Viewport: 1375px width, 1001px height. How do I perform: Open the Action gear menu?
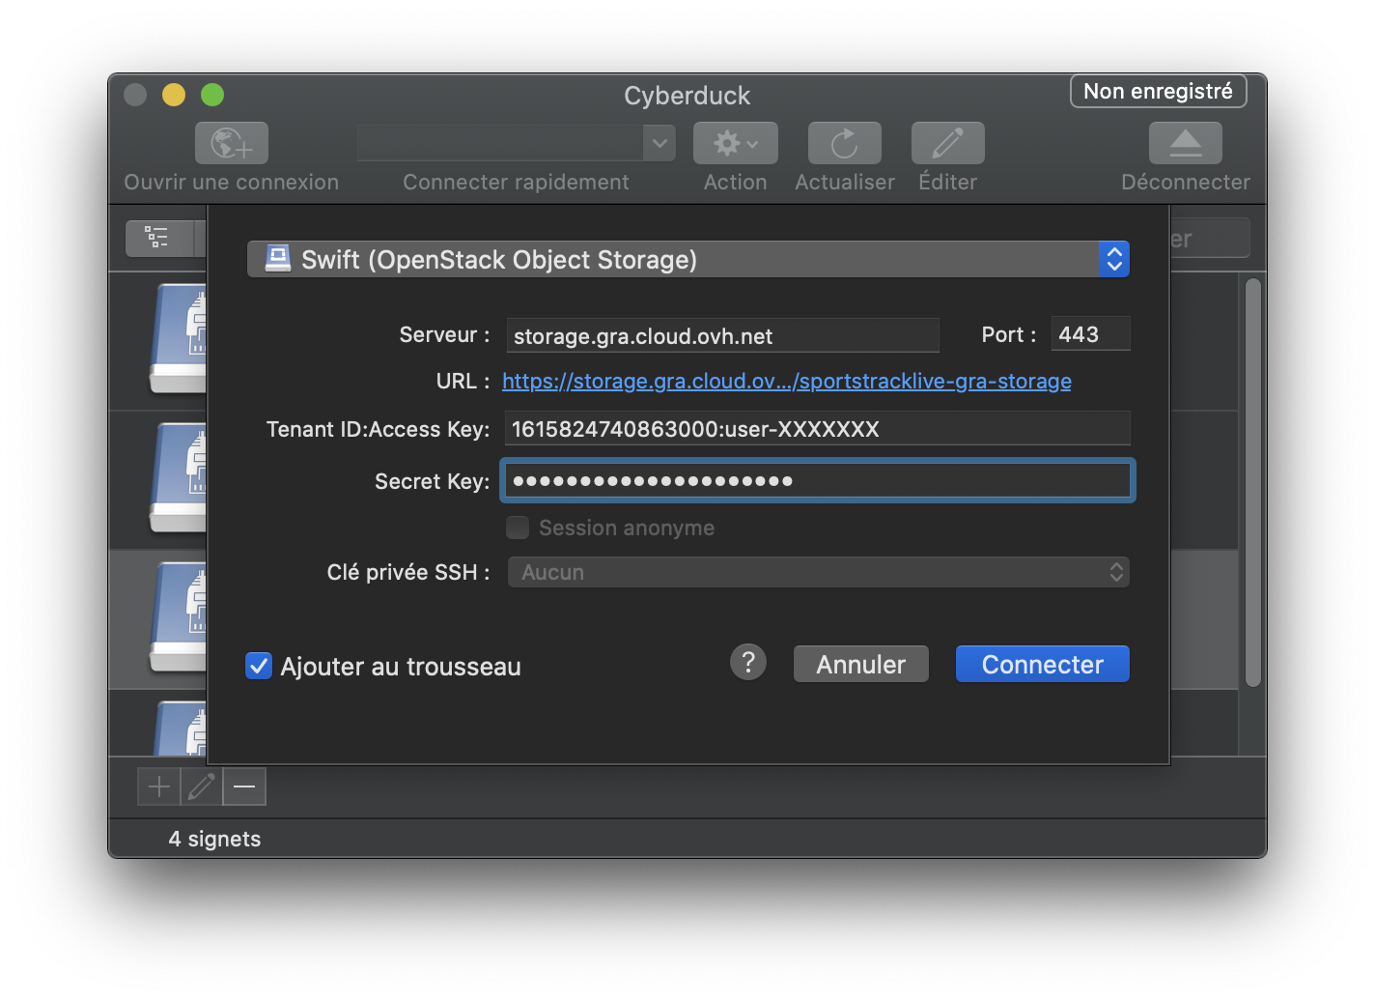click(735, 144)
